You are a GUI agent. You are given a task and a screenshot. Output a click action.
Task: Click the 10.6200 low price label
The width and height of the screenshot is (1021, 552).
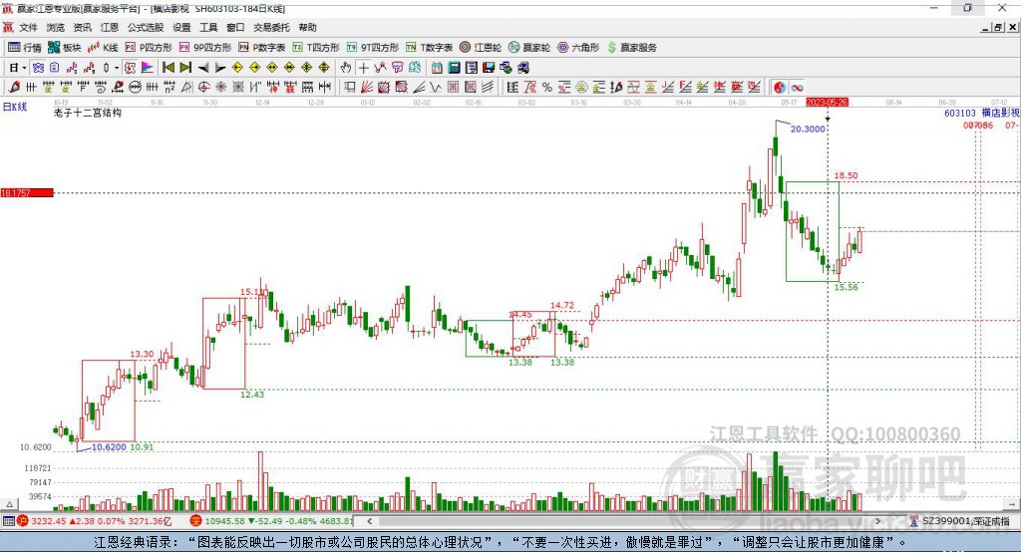[x=109, y=446]
